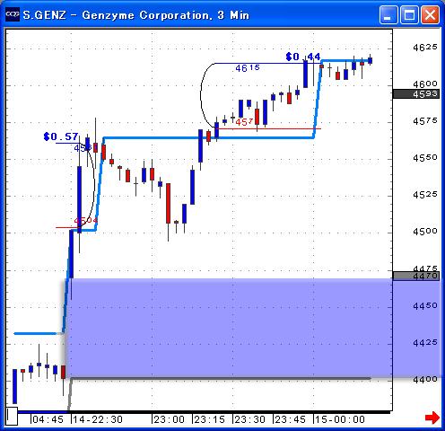Select the highlighted 4593 last price marker
The image size is (445, 431).
[416, 94]
